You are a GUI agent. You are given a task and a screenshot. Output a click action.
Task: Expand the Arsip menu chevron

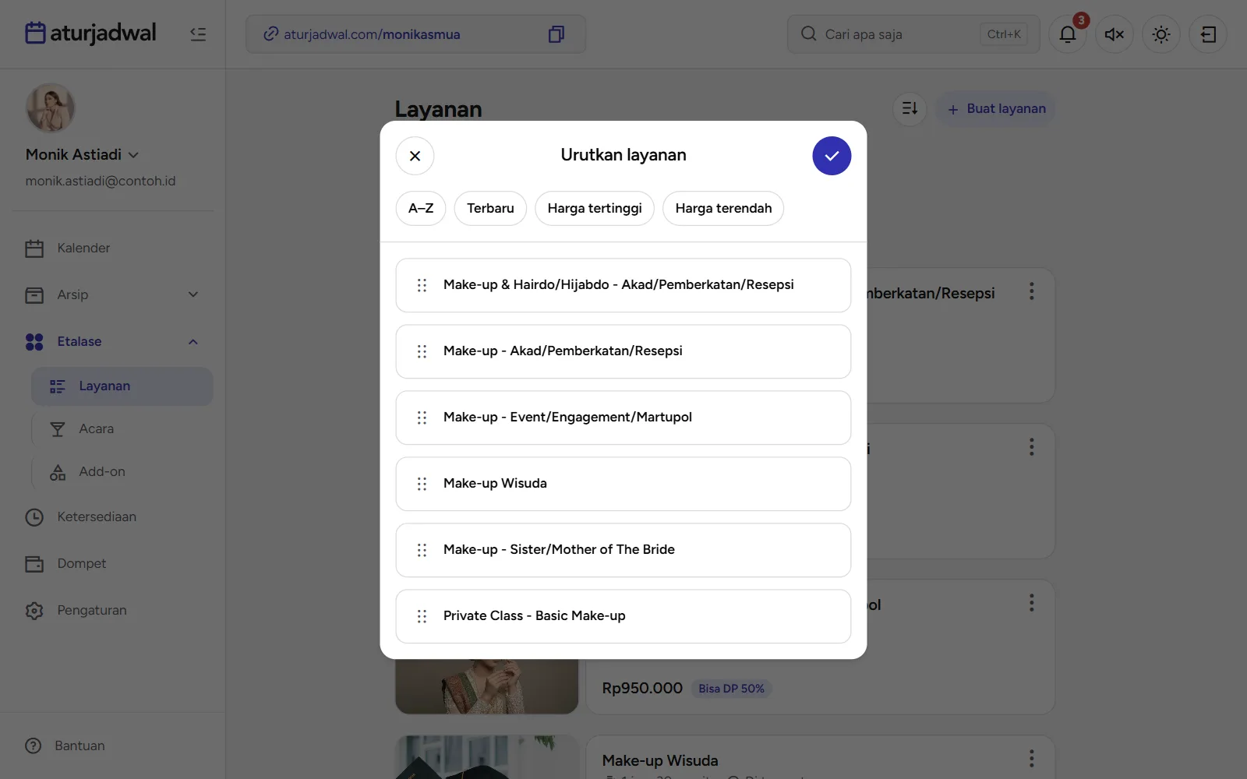click(x=193, y=294)
